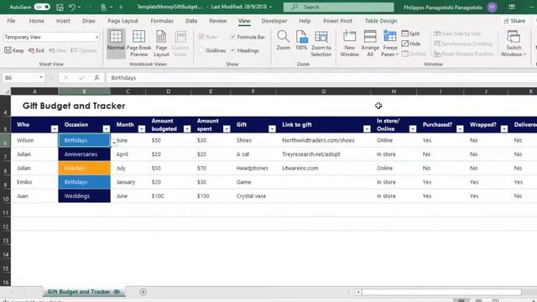The width and height of the screenshot is (537, 302).
Task: Open the Wrapped? column filter
Action: coord(504,128)
